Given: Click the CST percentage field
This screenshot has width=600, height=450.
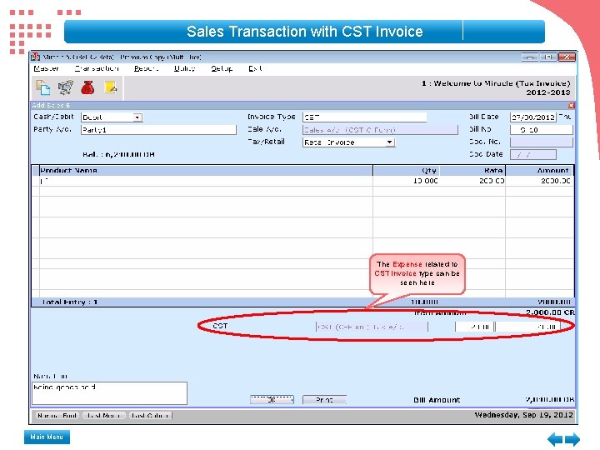Looking at the screenshot, I should coord(474,327).
